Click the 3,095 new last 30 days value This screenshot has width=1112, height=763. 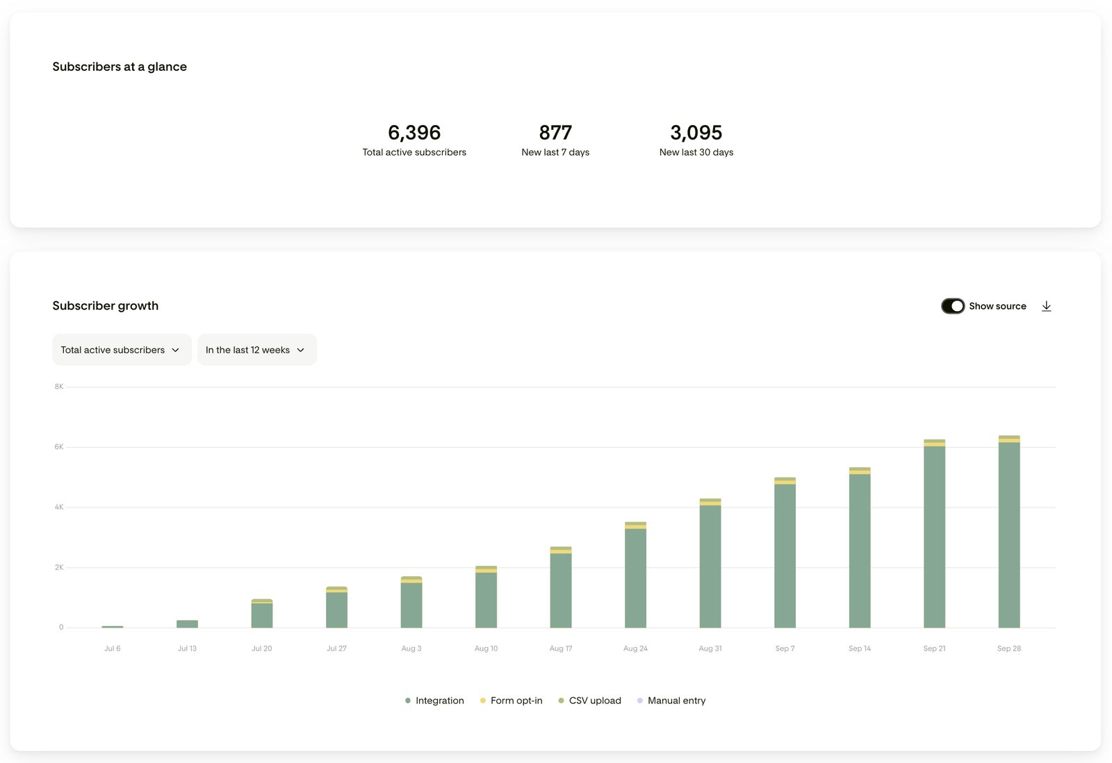coord(696,133)
